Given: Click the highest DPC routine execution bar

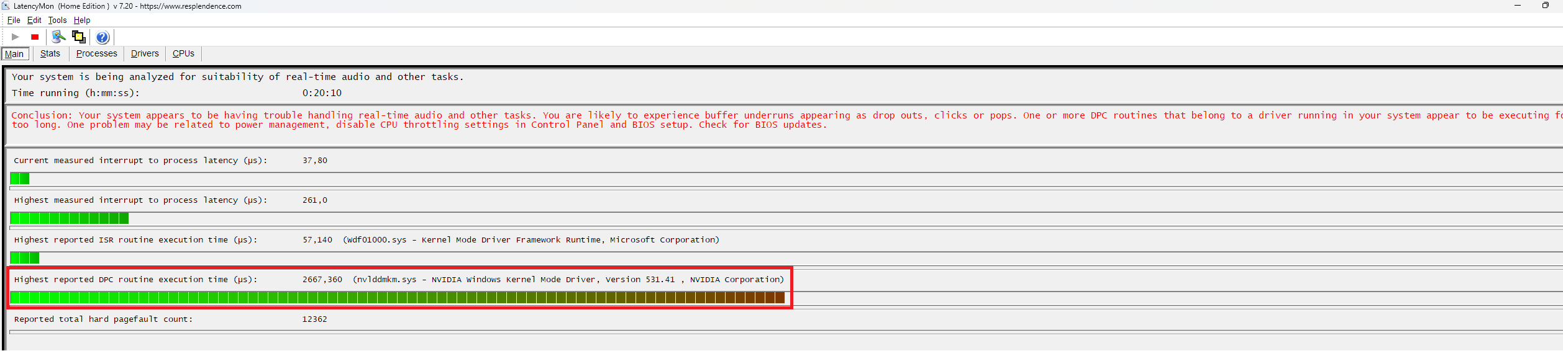Looking at the screenshot, I should click(x=398, y=298).
